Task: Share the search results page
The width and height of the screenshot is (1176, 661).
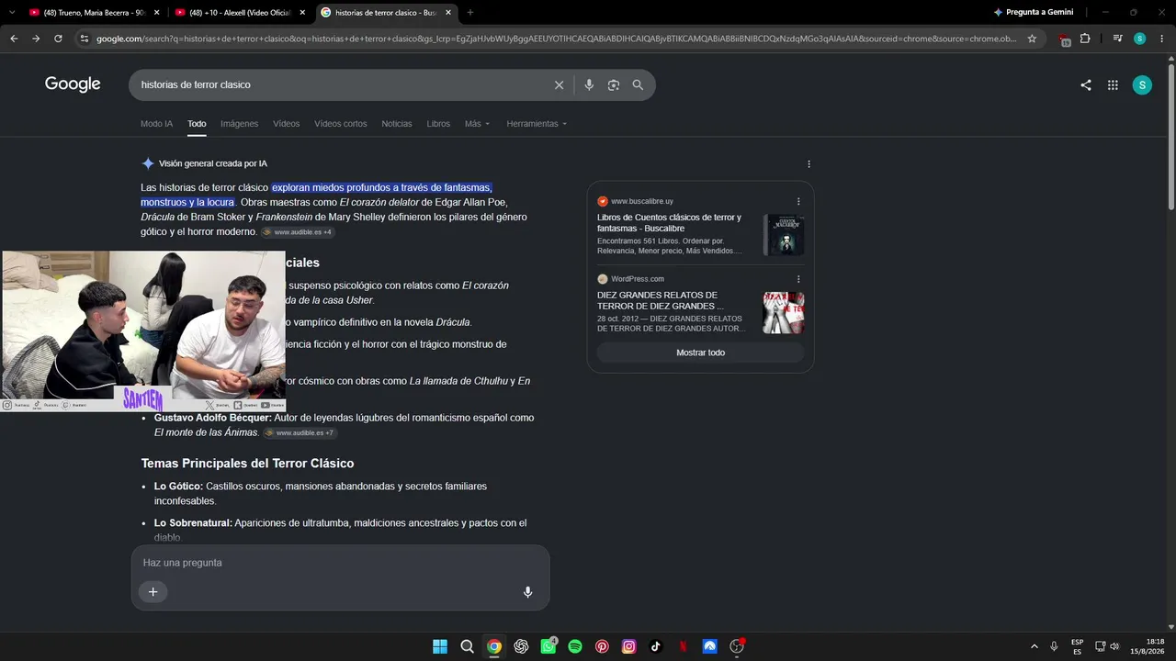Action: 1086,85
